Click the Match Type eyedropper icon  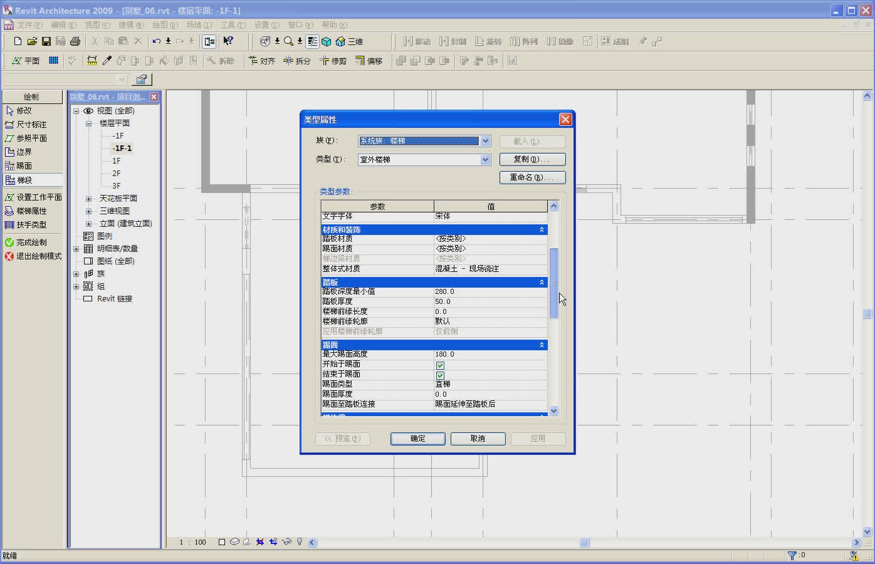point(107,61)
